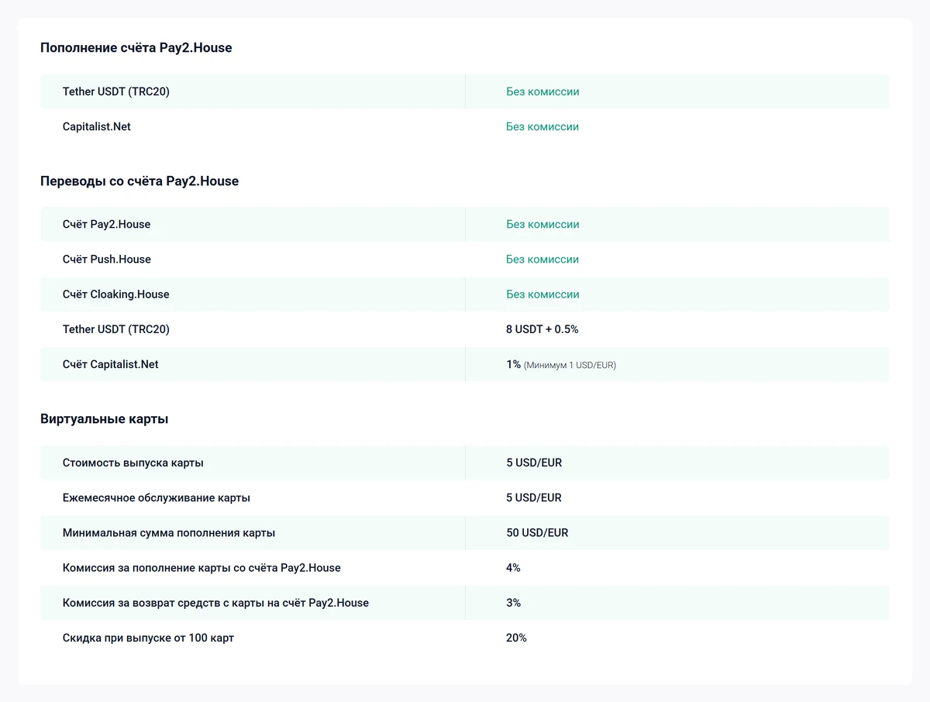Click the heading 'Переводы со счёта Pay2.House'
The width and height of the screenshot is (930, 702).
pyautogui.click(x=139, y=181)
